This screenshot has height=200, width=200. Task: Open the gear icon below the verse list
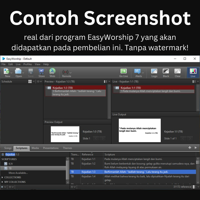(x=73, y=187)
